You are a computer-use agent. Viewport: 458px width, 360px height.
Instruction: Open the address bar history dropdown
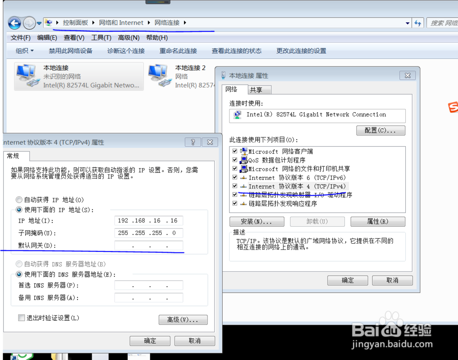[x=408, y=22]
